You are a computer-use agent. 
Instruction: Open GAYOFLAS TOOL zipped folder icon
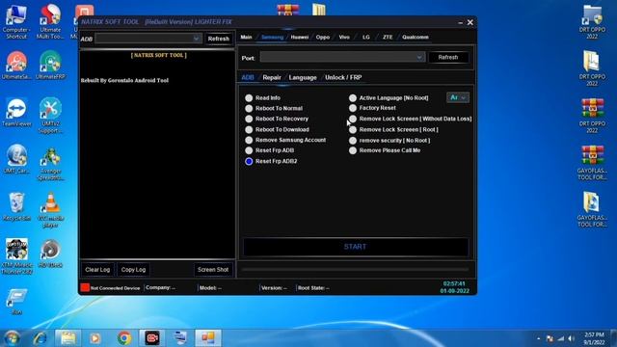(592, 210)
